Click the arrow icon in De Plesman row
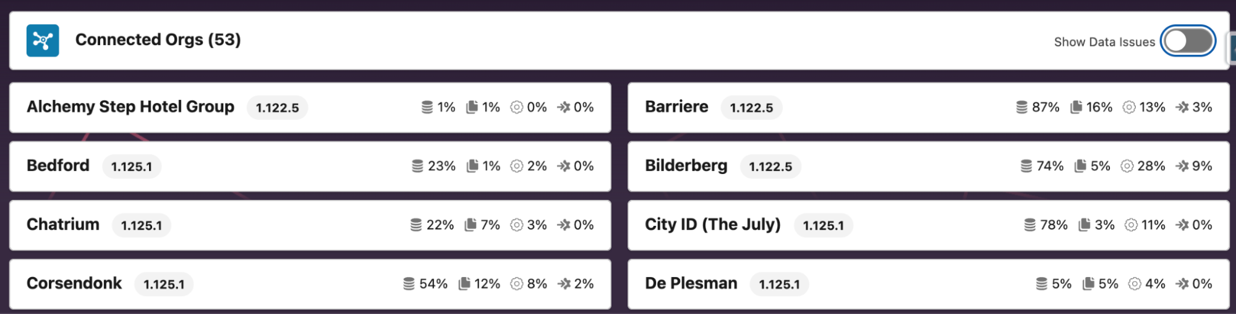 (1182, 284)
